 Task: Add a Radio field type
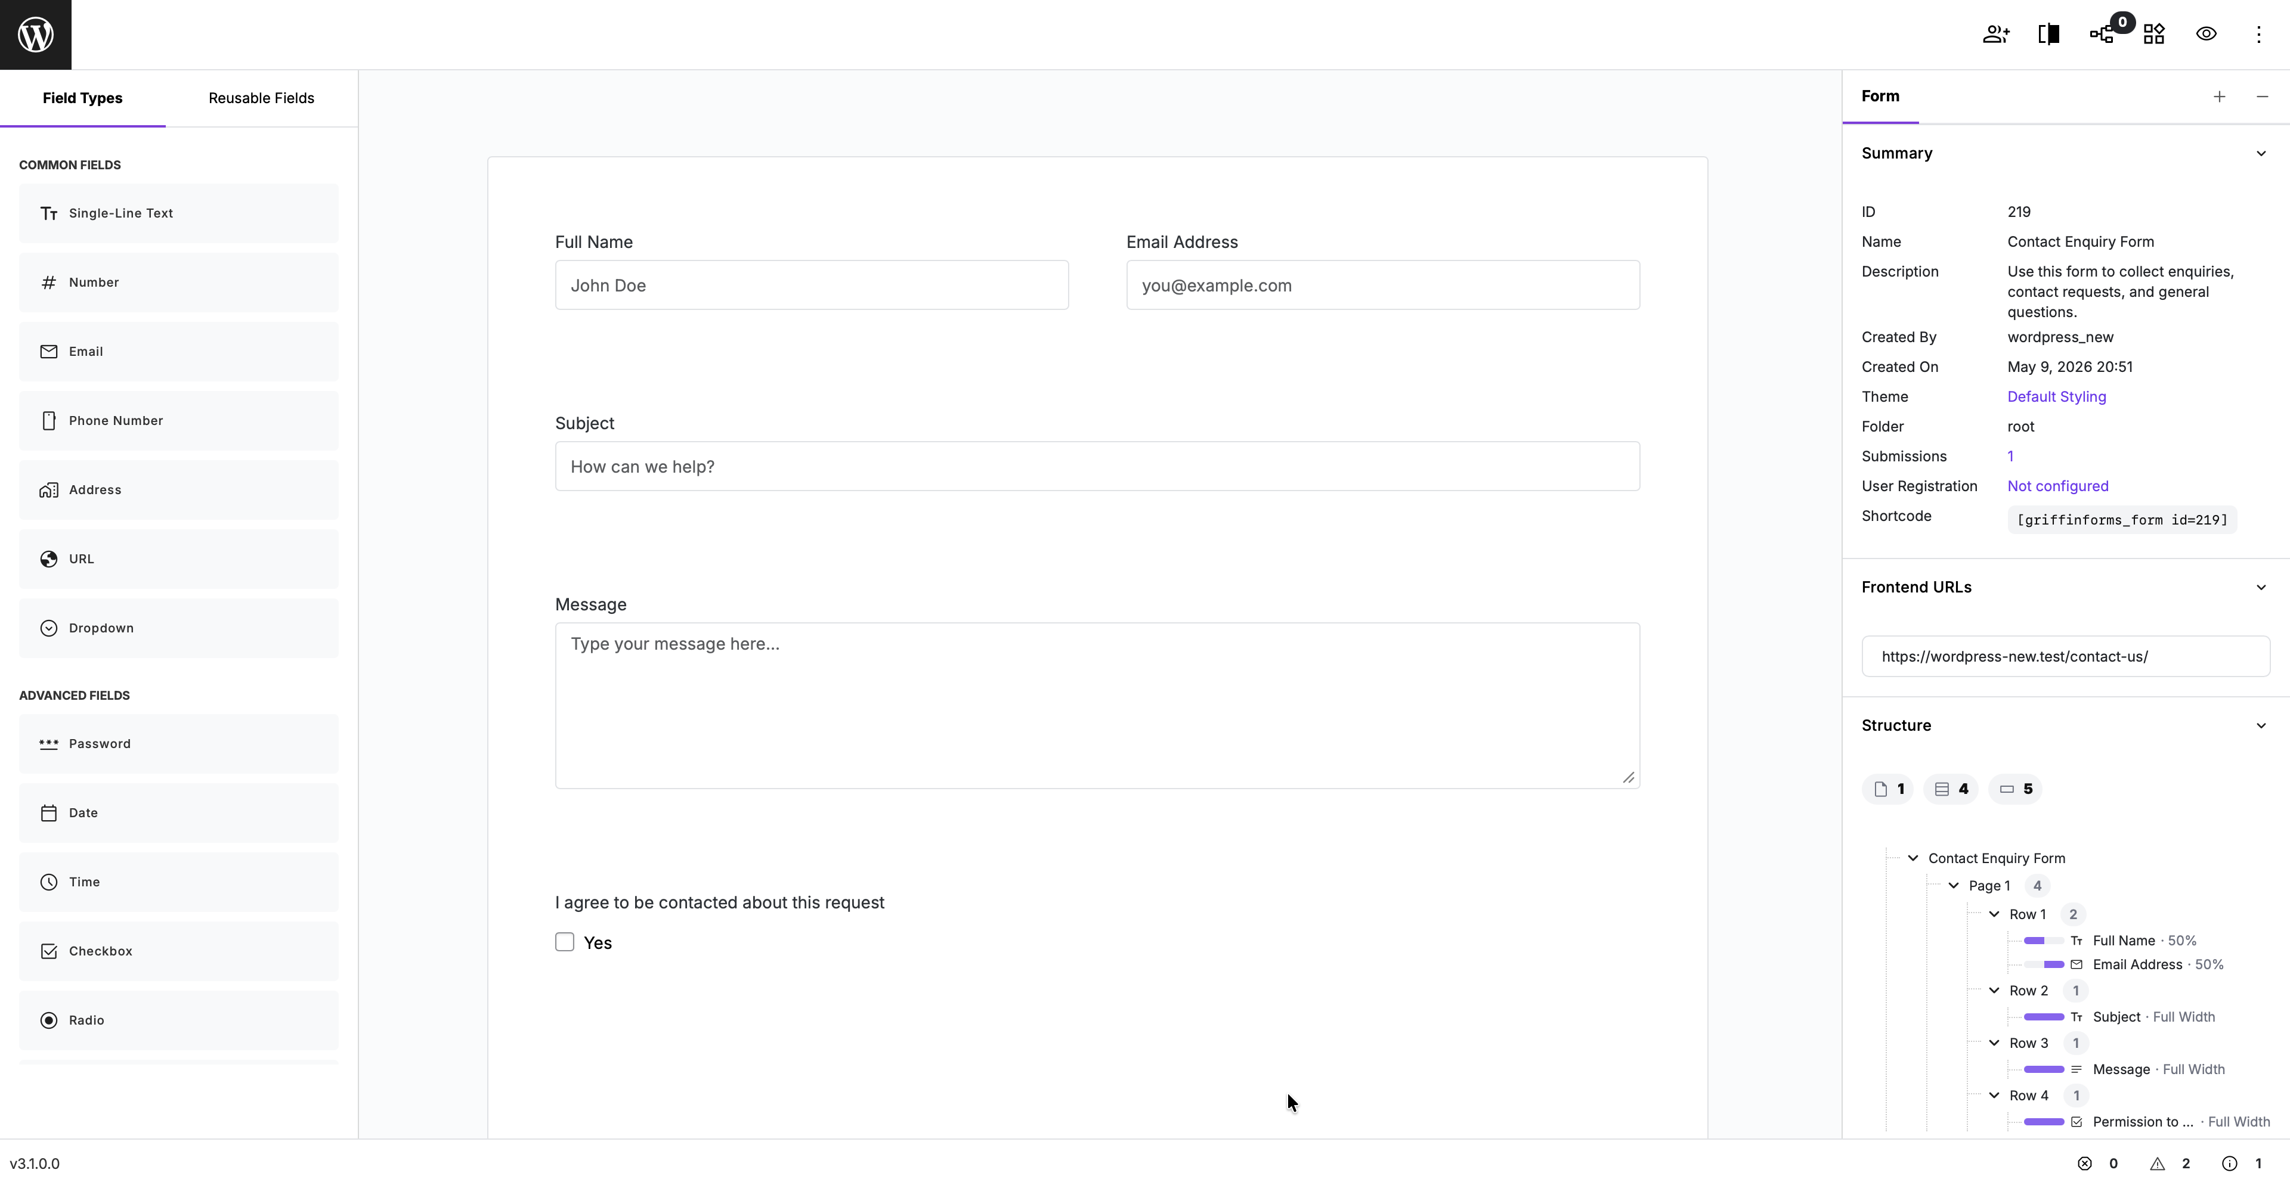tap(179, 1021)
